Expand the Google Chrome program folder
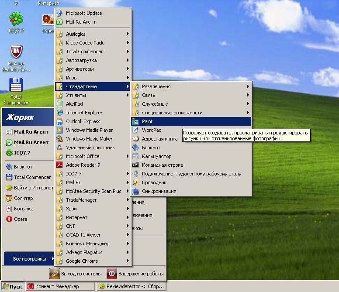This screenshot has width=339, height=292. 93,261
